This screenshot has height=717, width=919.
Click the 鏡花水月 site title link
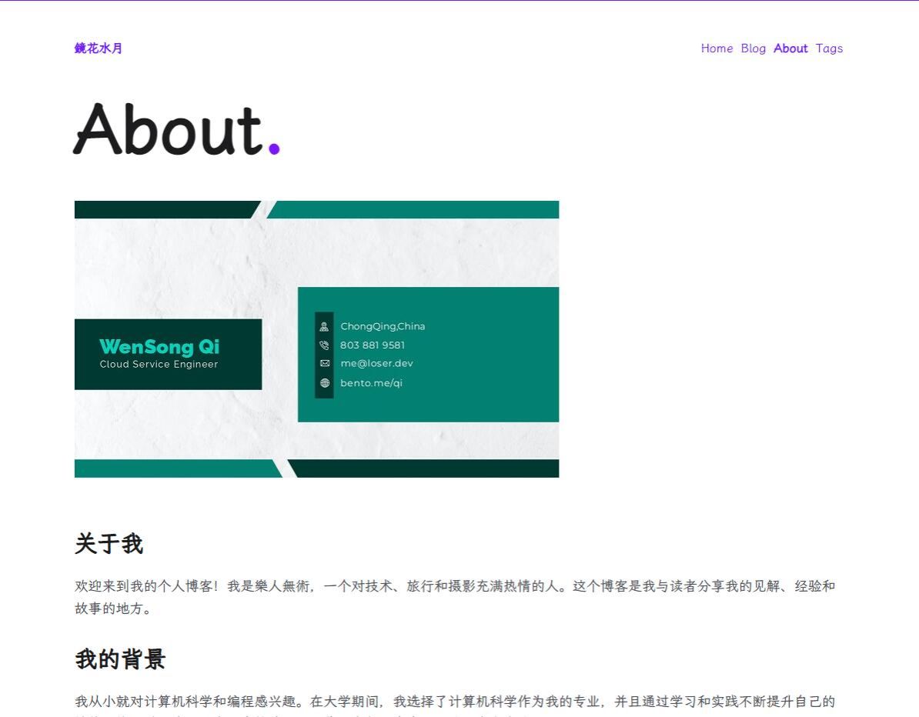click(99, 48)
